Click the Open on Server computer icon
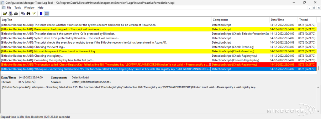 pos(10,14)
